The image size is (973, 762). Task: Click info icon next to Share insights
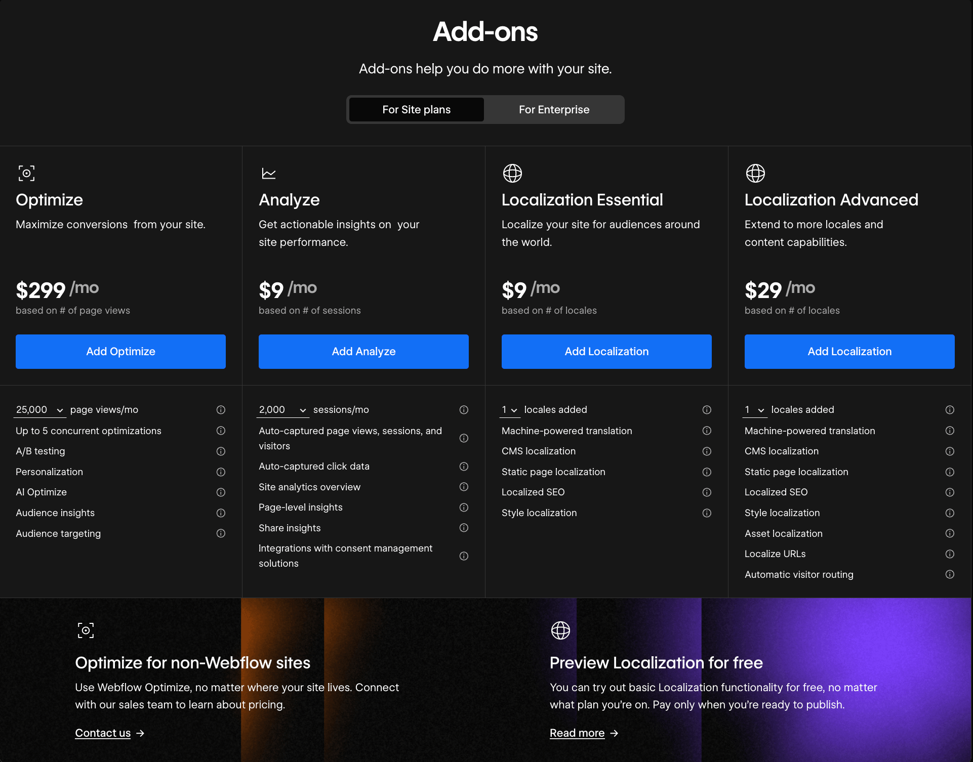464,528
